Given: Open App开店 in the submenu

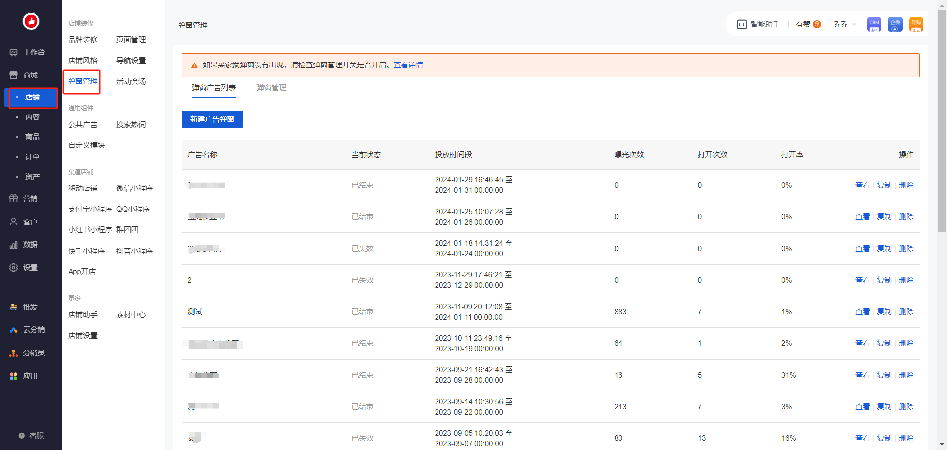Looking at the screenshot, I should pos(82,272).
